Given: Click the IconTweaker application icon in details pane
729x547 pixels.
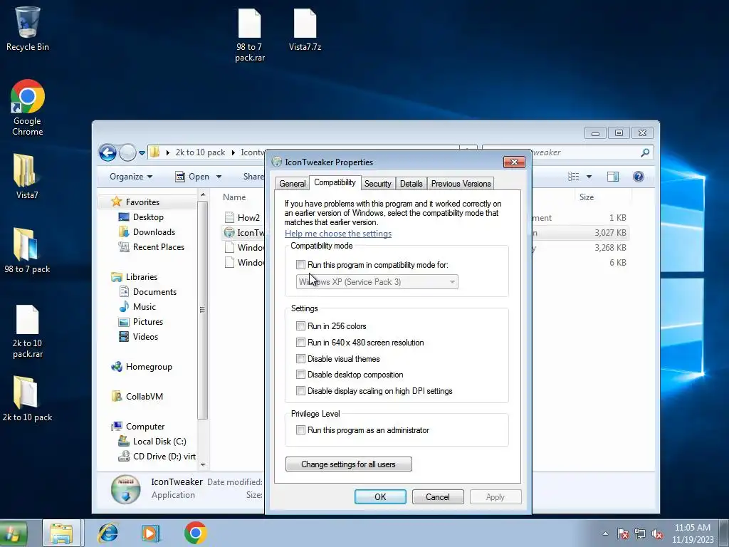Looking at the screenshot, I should point(125,489).
